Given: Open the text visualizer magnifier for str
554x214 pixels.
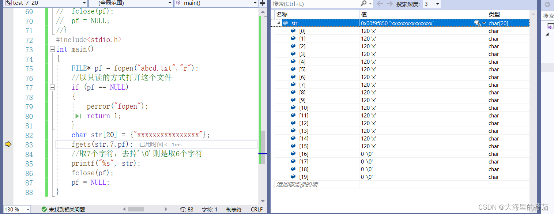Looking at the screenshot, I should [x=477, y=23].
